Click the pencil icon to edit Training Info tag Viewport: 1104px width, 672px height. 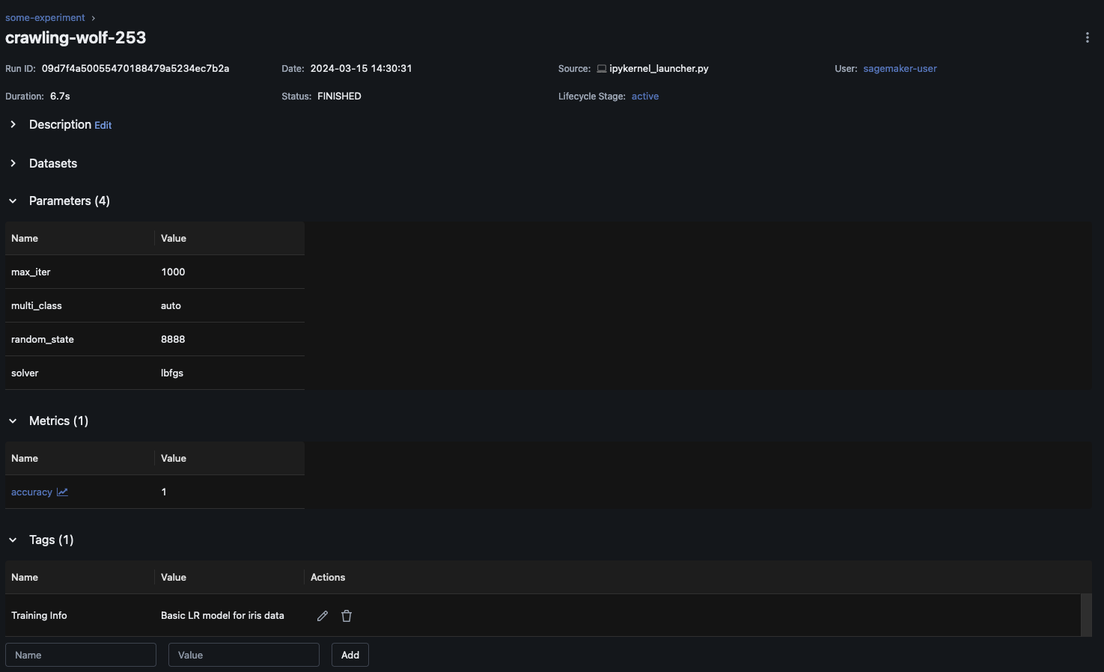point(323,616)
